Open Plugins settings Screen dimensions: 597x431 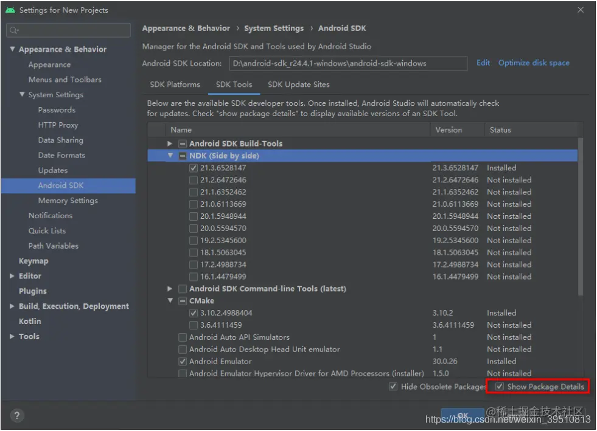(33, 291)
